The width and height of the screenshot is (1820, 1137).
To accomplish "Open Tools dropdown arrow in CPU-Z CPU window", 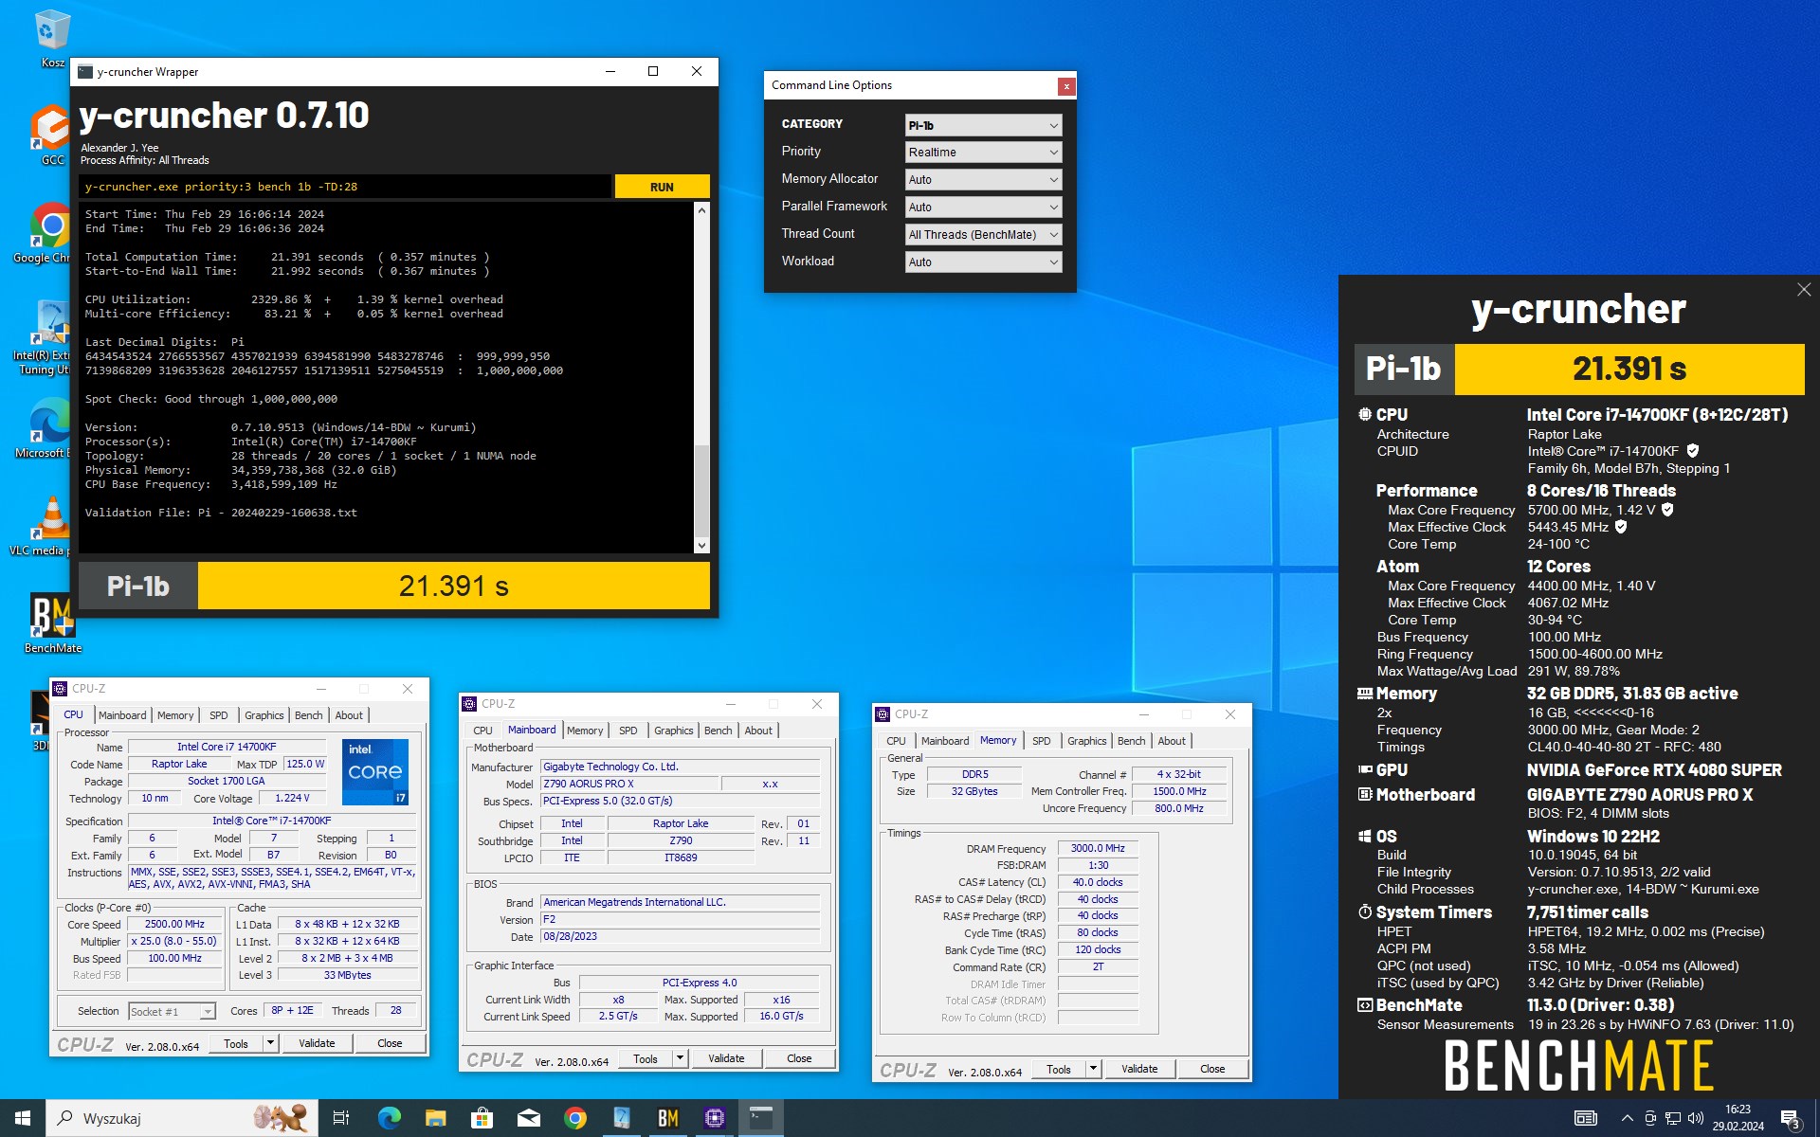I will (270, 1043).
